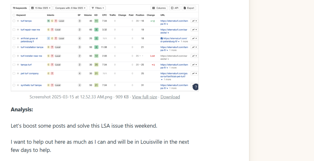The image size is (314, 161).
Task: Sort by the Position column header
Action: [x=140, y=15]
